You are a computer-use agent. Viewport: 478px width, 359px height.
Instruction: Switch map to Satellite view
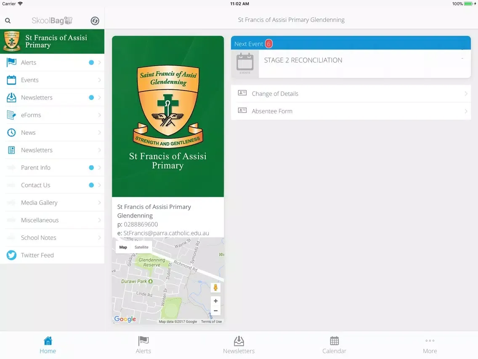click(141, 247)
